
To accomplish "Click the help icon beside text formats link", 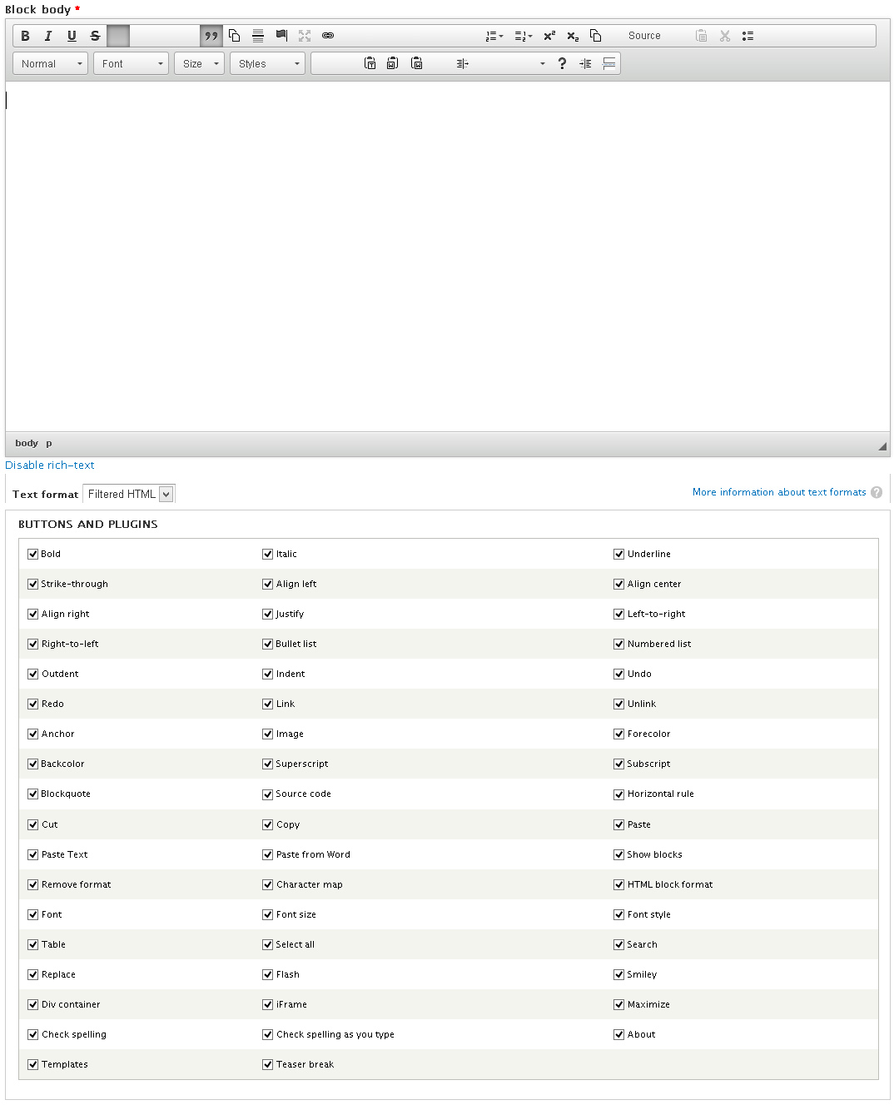I will tap(877, 492).
